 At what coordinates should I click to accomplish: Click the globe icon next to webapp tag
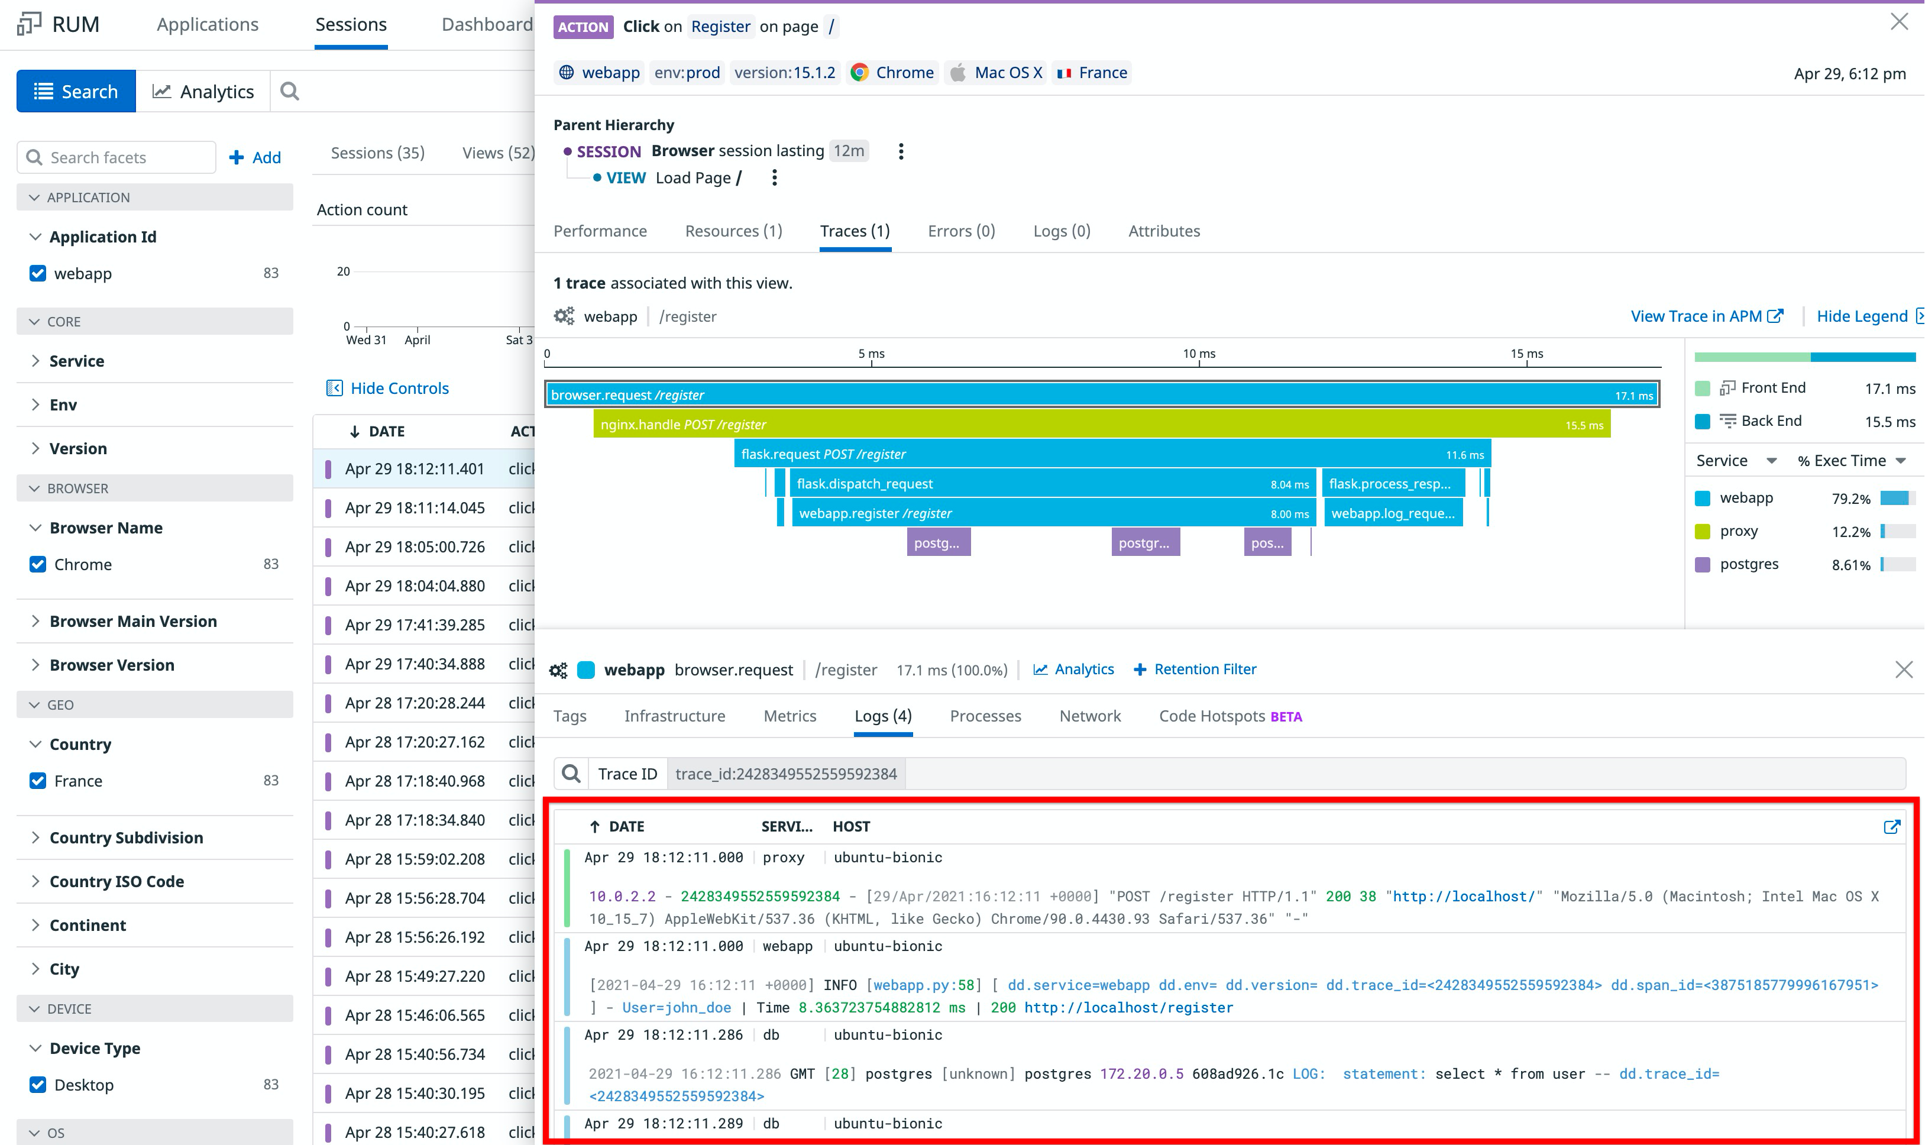coord(567,73)
